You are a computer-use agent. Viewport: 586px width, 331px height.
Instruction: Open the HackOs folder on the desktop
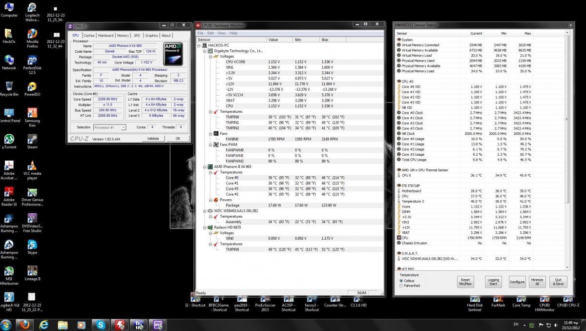click(x=9, y=36)
